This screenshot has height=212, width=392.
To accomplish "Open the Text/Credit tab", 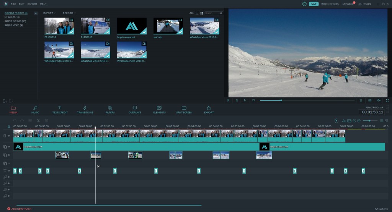I will click(x=60, y=110).
